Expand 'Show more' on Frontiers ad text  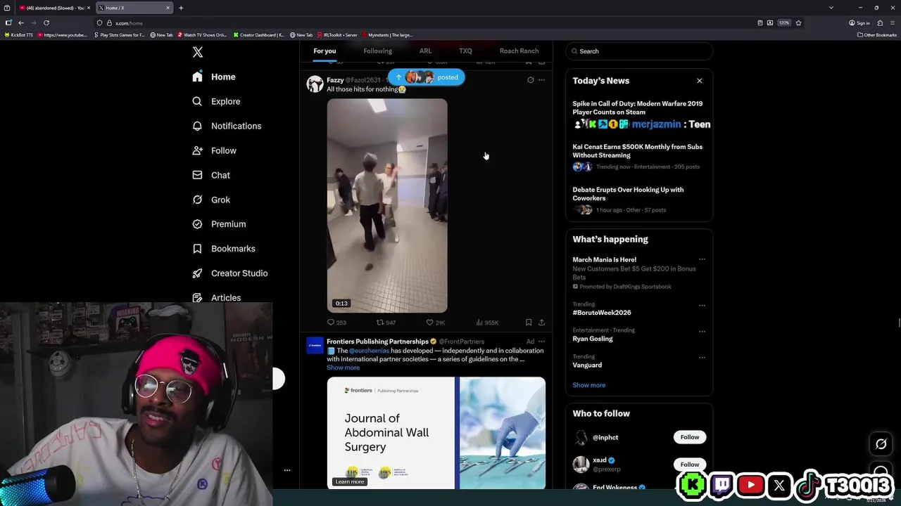pyautogui.click(x=343, y=368)
